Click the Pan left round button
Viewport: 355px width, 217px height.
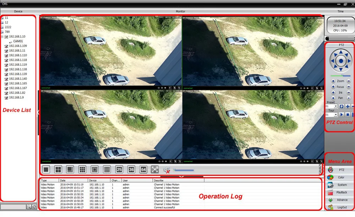[x=333, y=98]
